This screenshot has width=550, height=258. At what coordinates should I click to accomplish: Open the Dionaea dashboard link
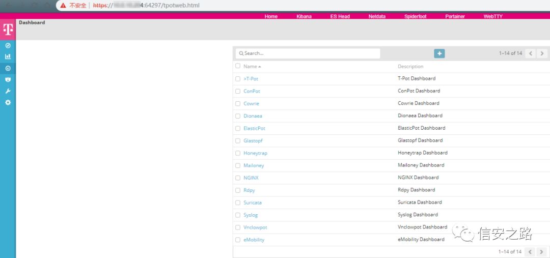coord(253,116)
